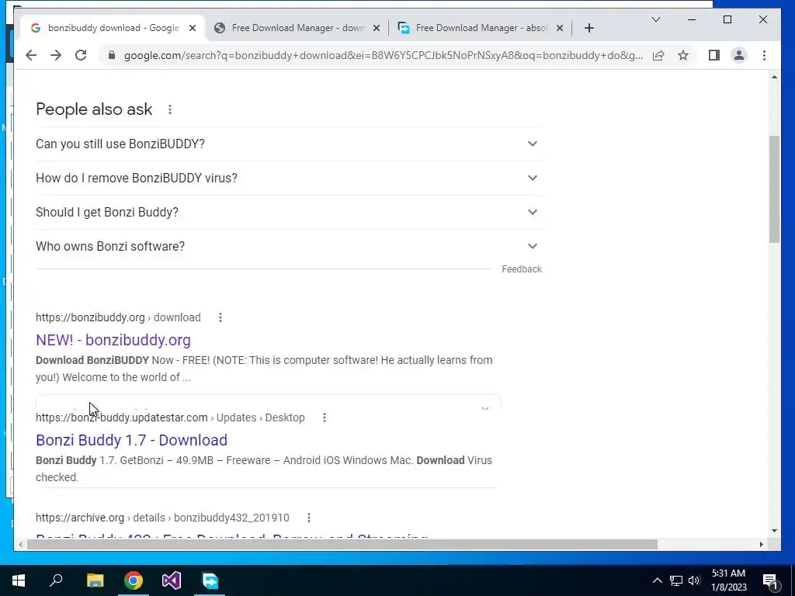The image size is (795, 596).
Task: Click the address bar URL field
Action: pos(384,55)
